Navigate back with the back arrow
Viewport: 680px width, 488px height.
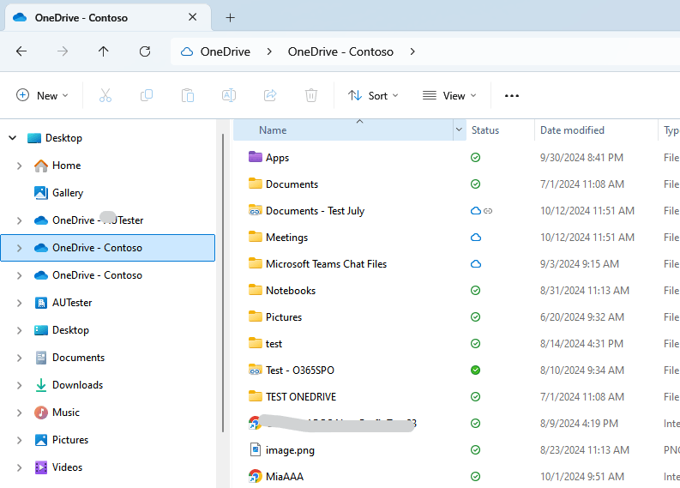coord(21,51)
